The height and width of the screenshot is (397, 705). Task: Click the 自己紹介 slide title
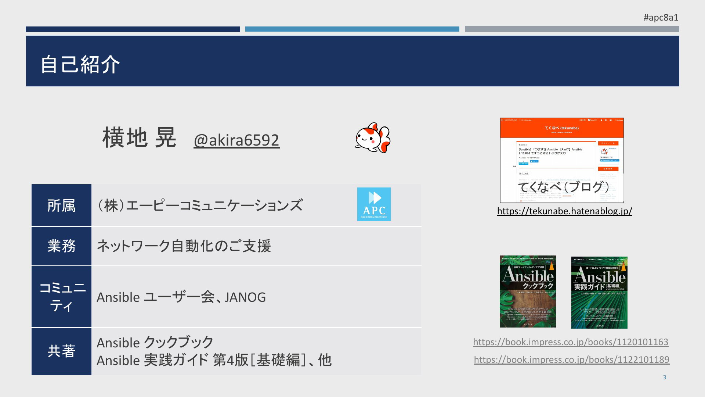pos(80,64)
